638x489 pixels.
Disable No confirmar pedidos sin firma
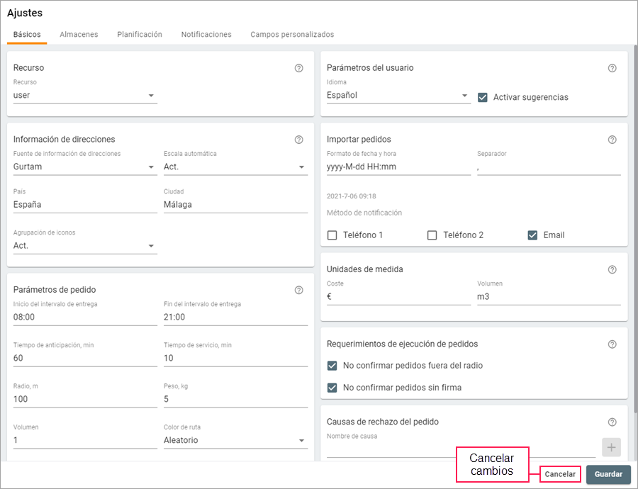click(x=332, y=388)
